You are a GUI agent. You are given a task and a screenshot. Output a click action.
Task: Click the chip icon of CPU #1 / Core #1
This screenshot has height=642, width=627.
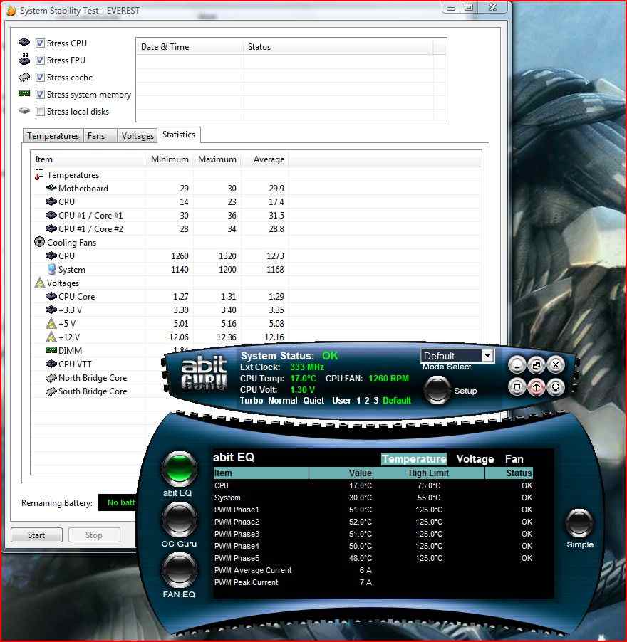[51, 215]
